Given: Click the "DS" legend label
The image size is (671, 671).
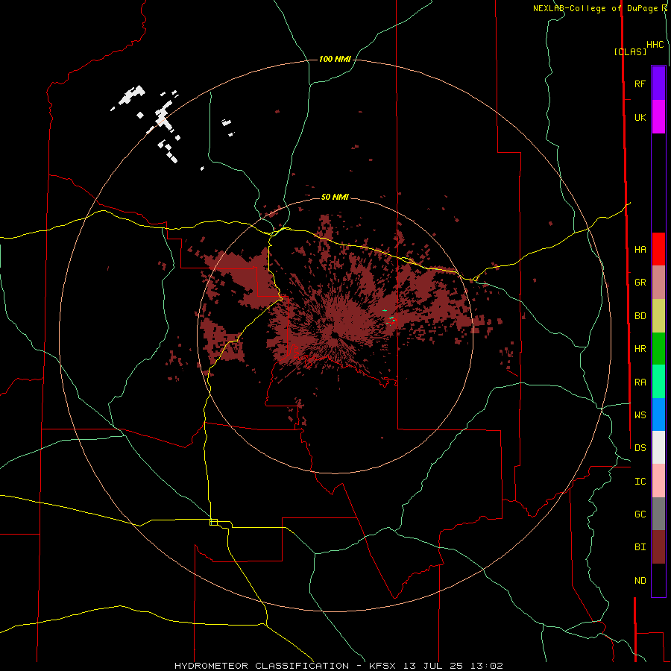Looking at the screenshot, I should [x=640, y=447].
